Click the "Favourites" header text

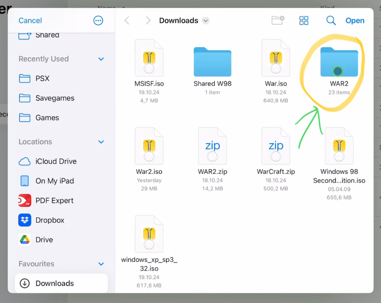click(36, 264)
